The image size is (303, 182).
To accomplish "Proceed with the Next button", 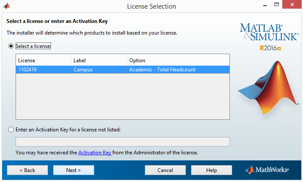I will (73, 170).
